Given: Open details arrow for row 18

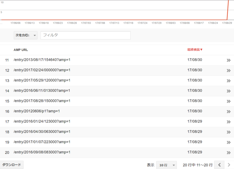Looking at the screenshot, I should coord(229,132).
